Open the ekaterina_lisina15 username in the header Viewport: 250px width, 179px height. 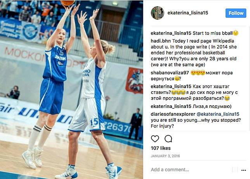(187, 13)
